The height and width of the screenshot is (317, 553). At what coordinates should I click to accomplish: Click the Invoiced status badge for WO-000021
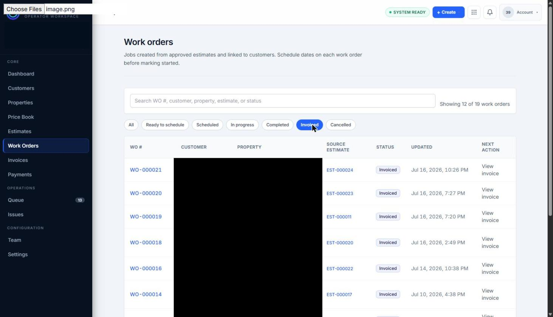pyautogui.click(x=388, y=170)
